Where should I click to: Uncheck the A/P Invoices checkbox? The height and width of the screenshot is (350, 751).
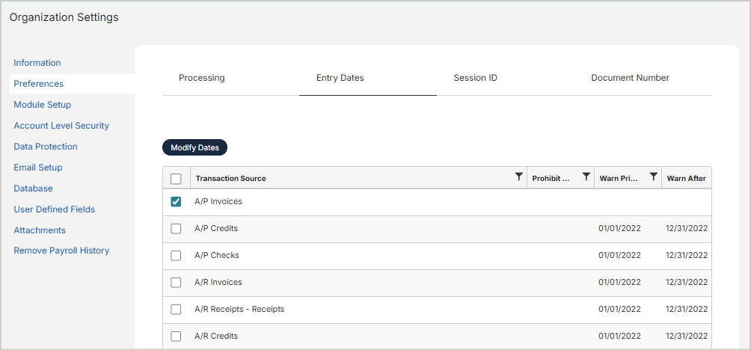click(x=176, y=202)
